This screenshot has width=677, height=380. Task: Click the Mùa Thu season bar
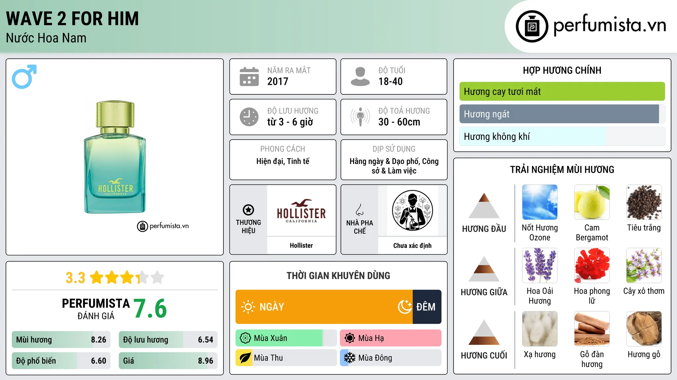(x=286, y=358)
